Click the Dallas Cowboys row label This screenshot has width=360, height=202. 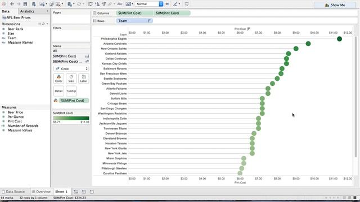tap(116, 58)
